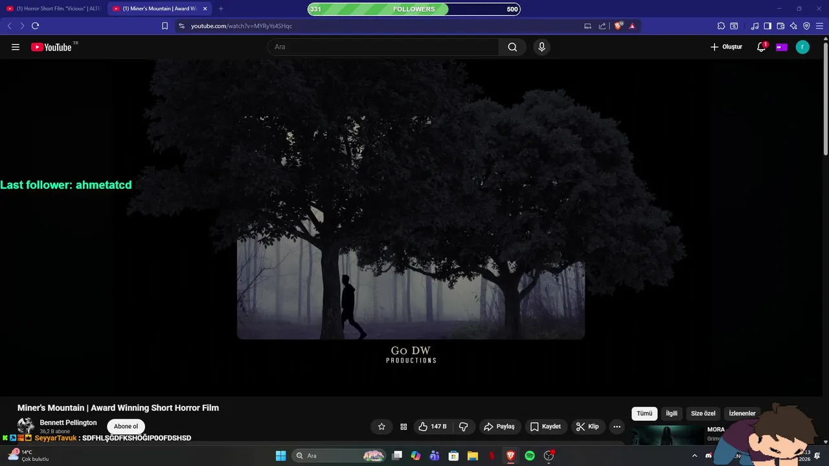
Task: Open the notifications bell
Action: (x=762, y=47)
